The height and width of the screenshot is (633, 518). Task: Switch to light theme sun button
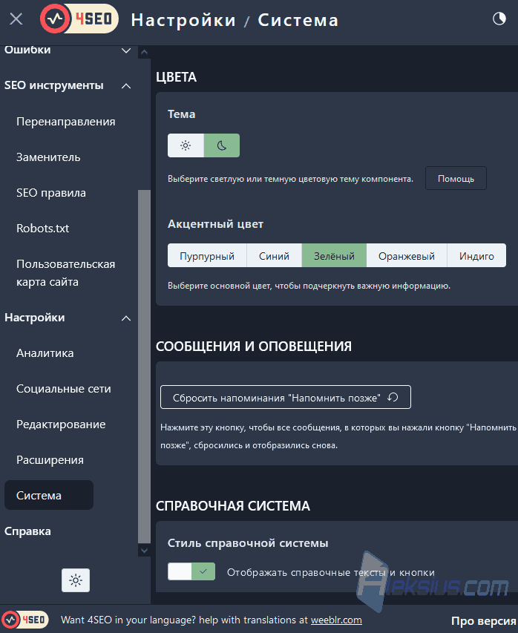[186, 145]
